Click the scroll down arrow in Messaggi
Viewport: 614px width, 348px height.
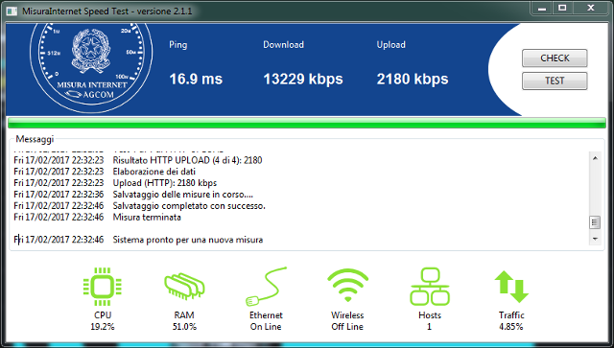(x=595, y=239)
